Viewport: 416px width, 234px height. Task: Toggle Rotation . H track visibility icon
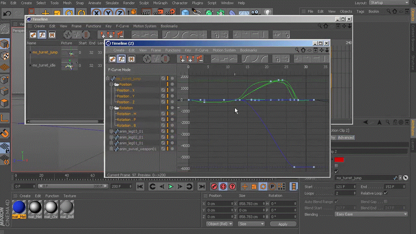point(163,114)
